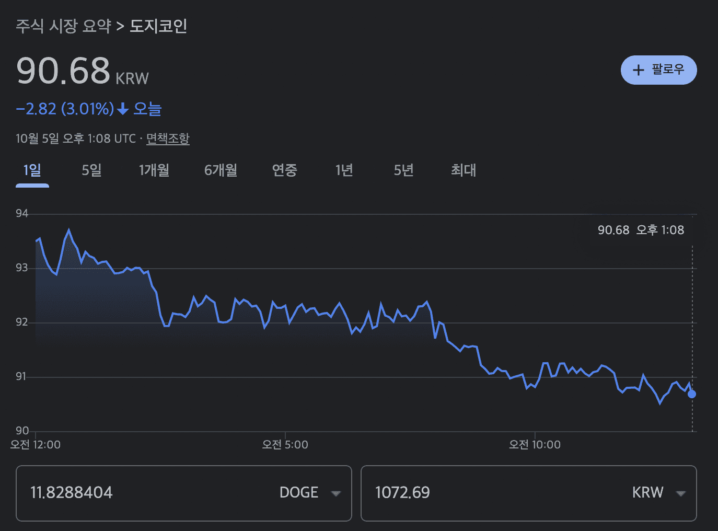Open the DOGE currency dropdown
This screenshot has width=718, height=531.
click(x=310, y=493)
